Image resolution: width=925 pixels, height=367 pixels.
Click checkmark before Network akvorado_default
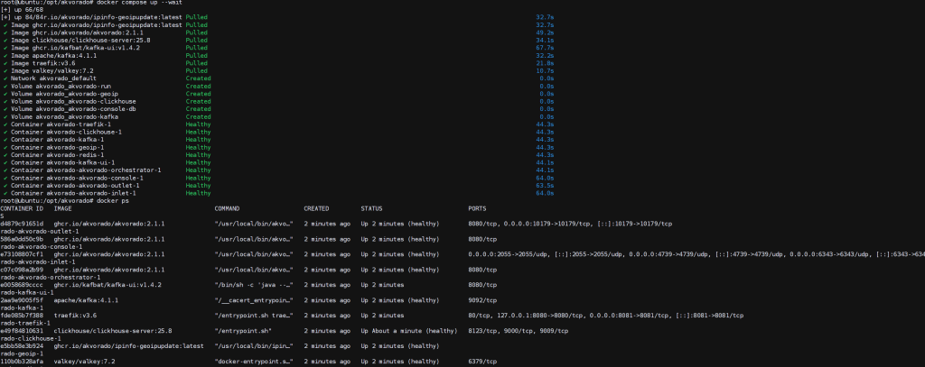point(5,78)
